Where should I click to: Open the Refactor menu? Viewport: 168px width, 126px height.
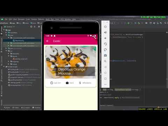click(x=41, y=19)
